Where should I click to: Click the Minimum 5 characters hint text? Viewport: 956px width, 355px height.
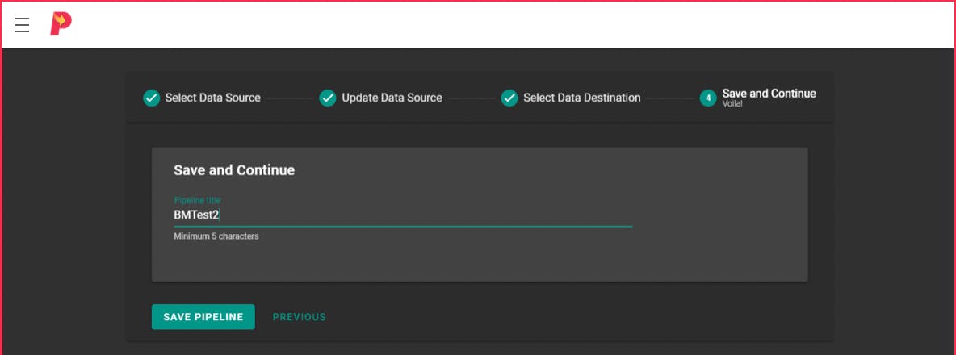point(216,237)
